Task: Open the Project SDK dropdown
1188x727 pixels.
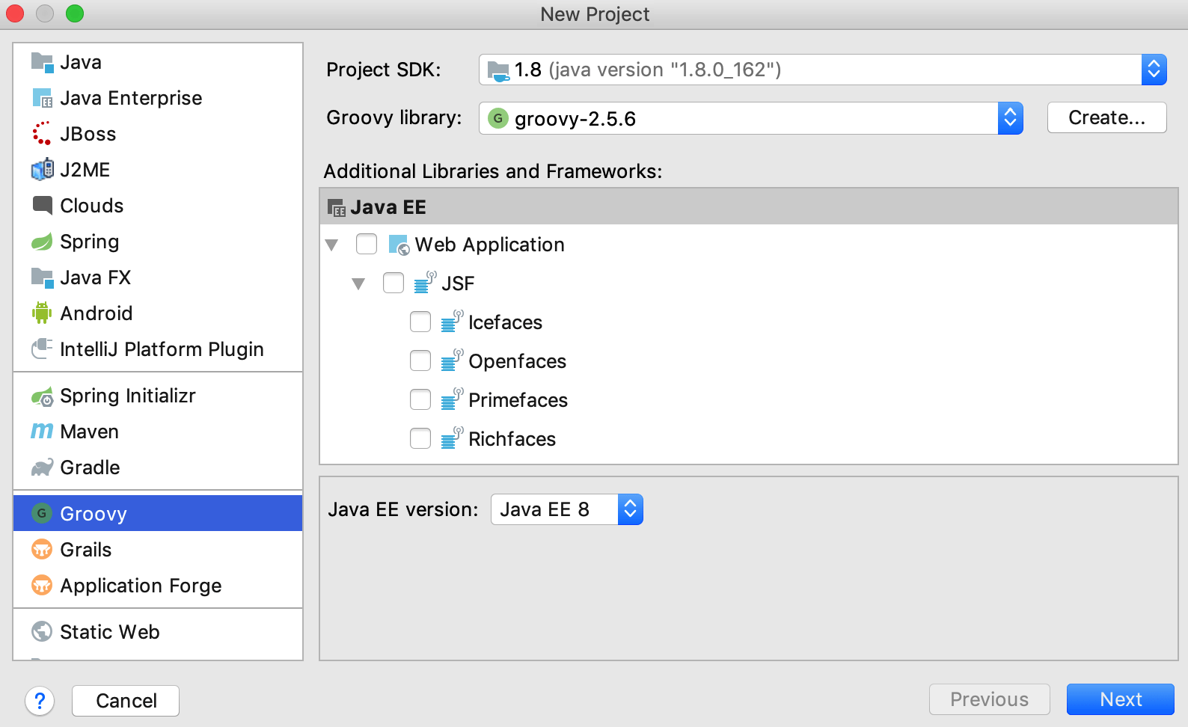Action: [1154, 70]
